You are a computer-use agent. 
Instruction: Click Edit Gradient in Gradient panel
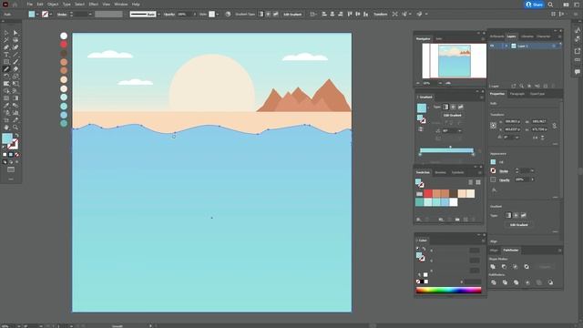tap(452, 116)
